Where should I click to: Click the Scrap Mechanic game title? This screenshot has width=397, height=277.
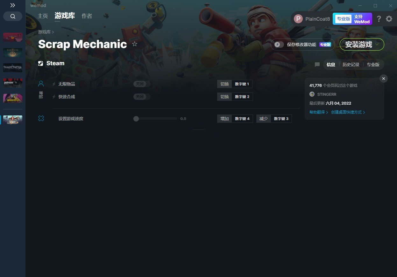(x=82, y=44)
